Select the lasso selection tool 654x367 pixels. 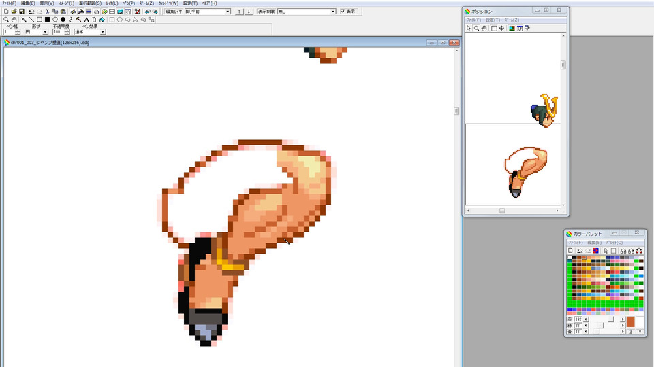[x=127, y=20]
